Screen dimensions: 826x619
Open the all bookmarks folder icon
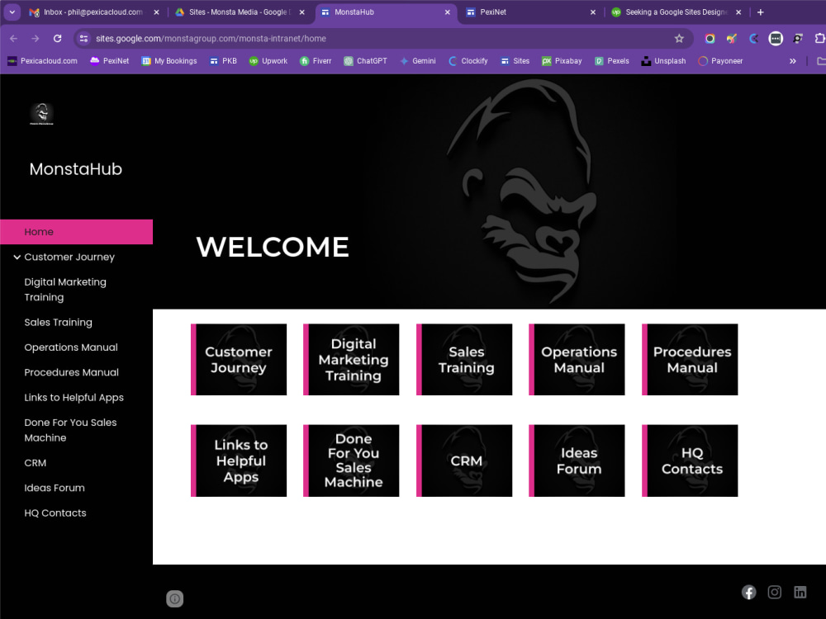pos(821,61)
